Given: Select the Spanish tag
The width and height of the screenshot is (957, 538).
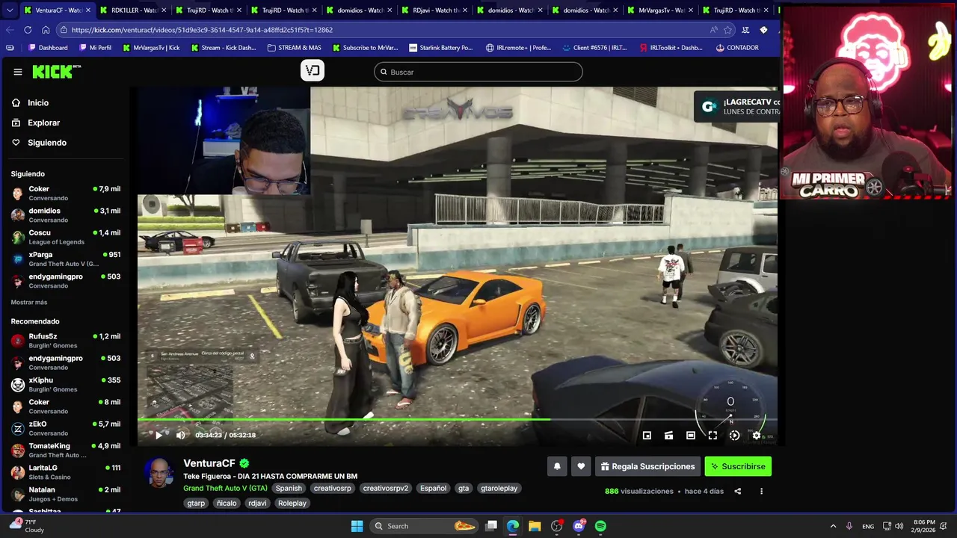Looking at the screenshot, I should [289, 488].
